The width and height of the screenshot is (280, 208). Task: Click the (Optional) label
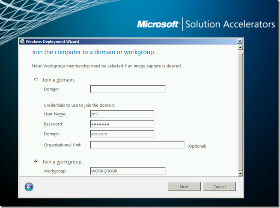pos(197,146)
